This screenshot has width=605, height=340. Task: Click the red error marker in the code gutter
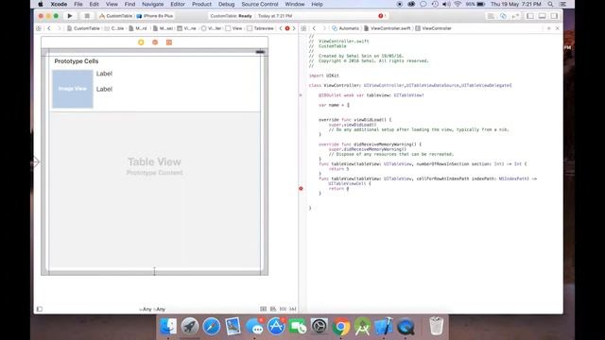click(x=301, y=189)
